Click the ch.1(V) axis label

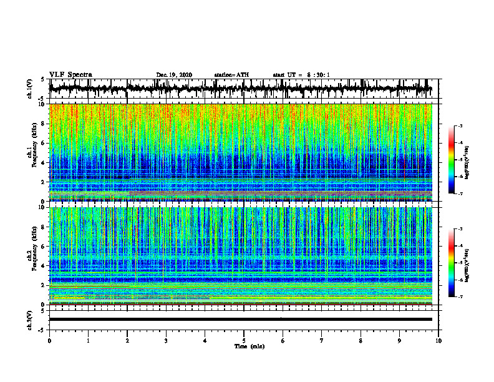pyautogui.click(x=30, y=89)
